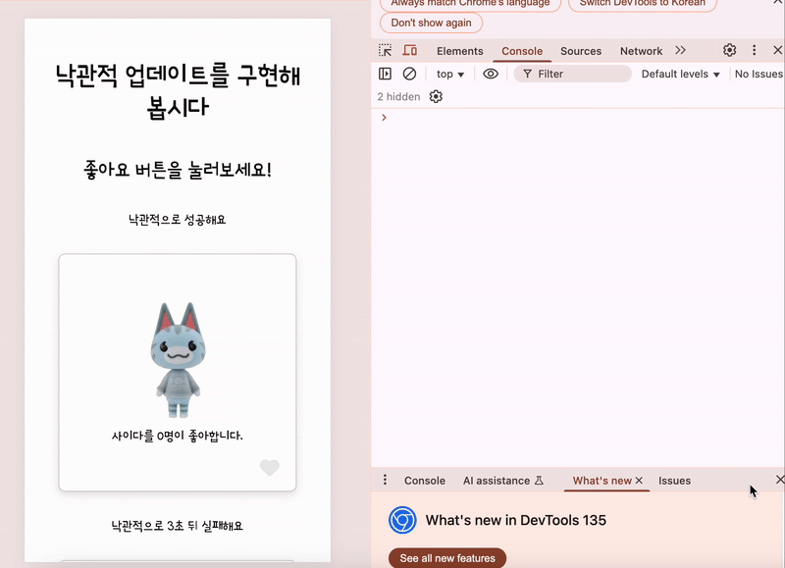
Task: Open the DevTools three-dot customize menu
Action: [x=754, y=50]
